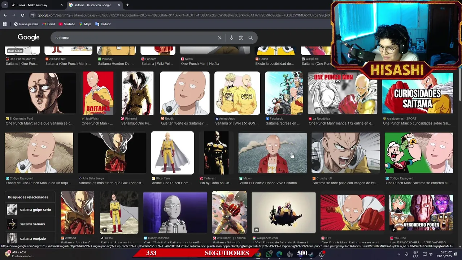Screen dimensions: 462x260
Task: Open ChatGPT icon in the taskbar
Action: click(x=290, y=254)
